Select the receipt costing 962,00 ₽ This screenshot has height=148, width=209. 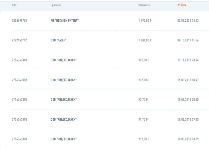pyautogui.click(x=144, y=60)
